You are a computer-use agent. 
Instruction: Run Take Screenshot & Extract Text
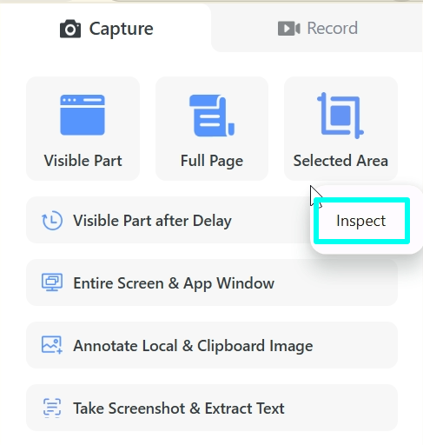pos(212,408)
